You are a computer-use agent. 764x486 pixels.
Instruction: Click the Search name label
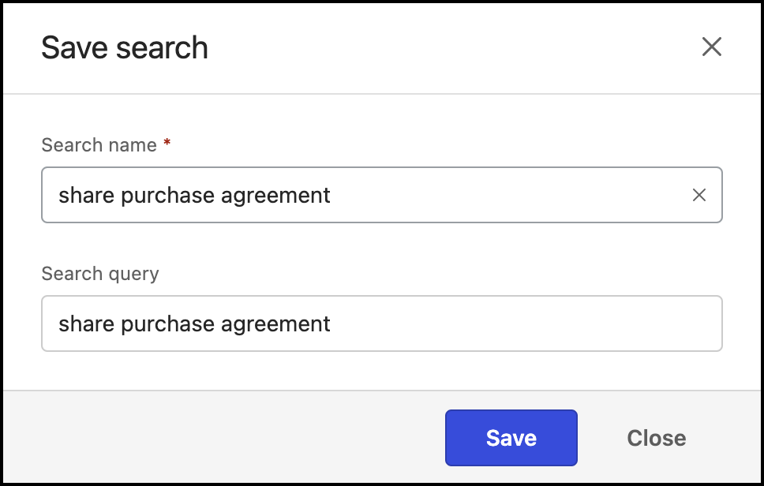(x=99, y=145)
